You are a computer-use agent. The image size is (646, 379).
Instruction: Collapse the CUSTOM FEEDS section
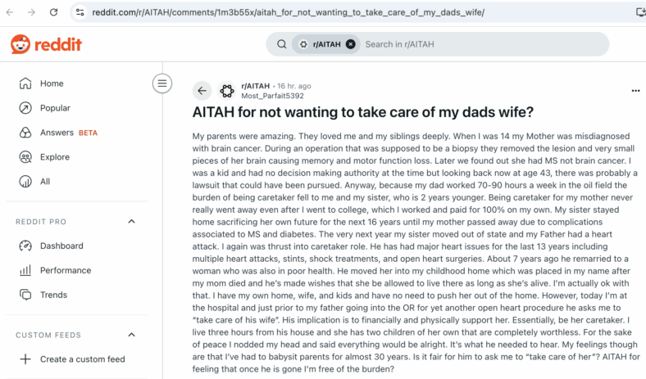point(131,335)
